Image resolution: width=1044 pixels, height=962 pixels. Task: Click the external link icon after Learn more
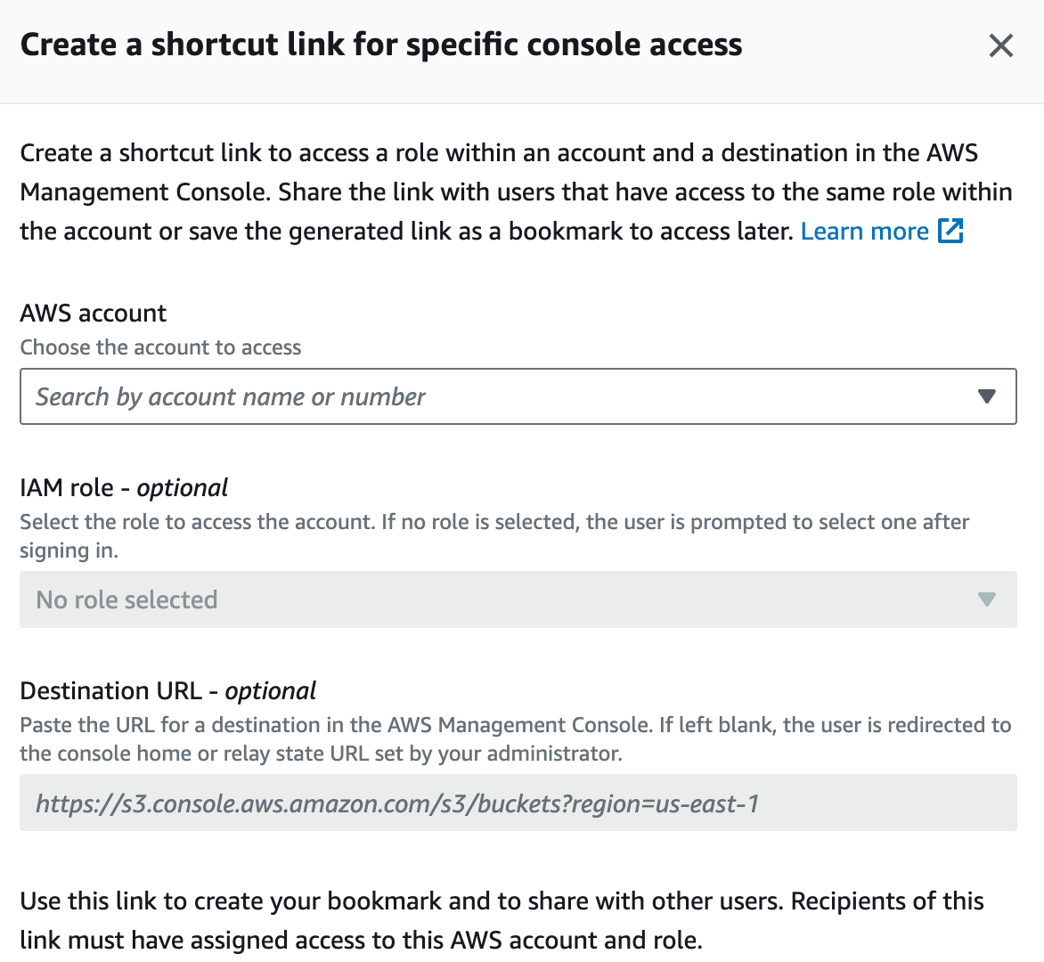(950, 231)
